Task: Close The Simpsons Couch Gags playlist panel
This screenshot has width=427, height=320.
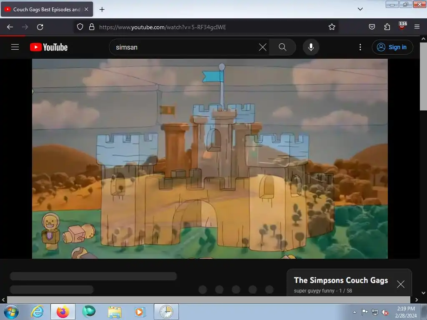Action: click(x=401, y=284)
